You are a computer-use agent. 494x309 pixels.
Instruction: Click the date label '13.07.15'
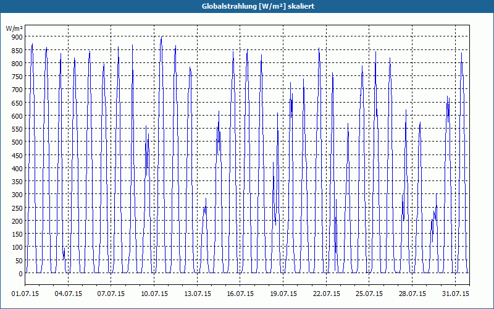(198, 294)
